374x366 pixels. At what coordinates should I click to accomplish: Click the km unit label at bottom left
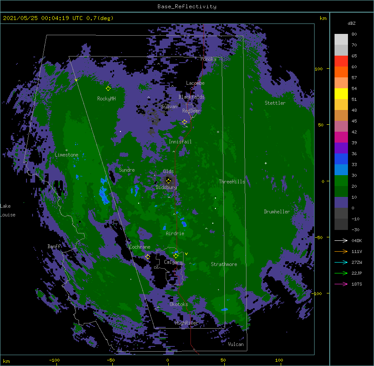pyautogui.click(x=6, y=361)
